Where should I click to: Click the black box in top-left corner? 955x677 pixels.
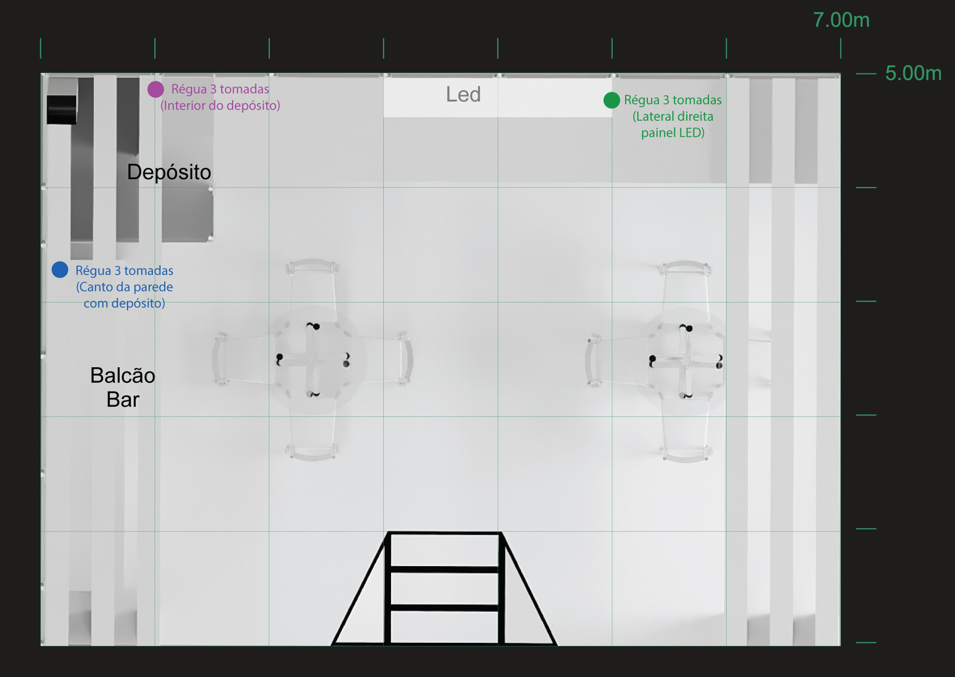point(62,109)
